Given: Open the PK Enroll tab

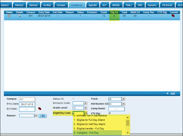Looking at the screenshot, I should pos(167,5).
